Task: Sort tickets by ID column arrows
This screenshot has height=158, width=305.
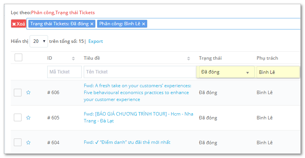Action: pos(73,58)
